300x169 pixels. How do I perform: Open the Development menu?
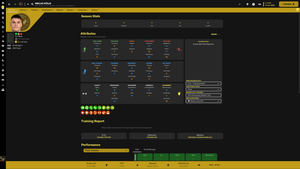(48, 10)
